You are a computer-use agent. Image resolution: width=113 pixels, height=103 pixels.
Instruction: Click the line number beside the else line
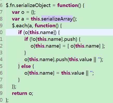1,66
